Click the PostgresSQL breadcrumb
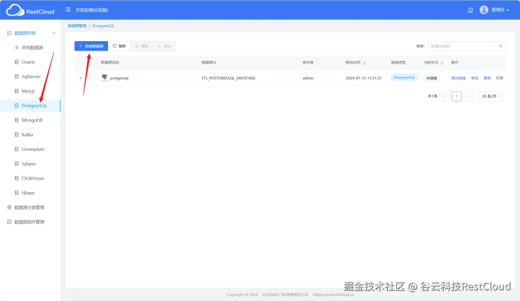 pos(104,26)
